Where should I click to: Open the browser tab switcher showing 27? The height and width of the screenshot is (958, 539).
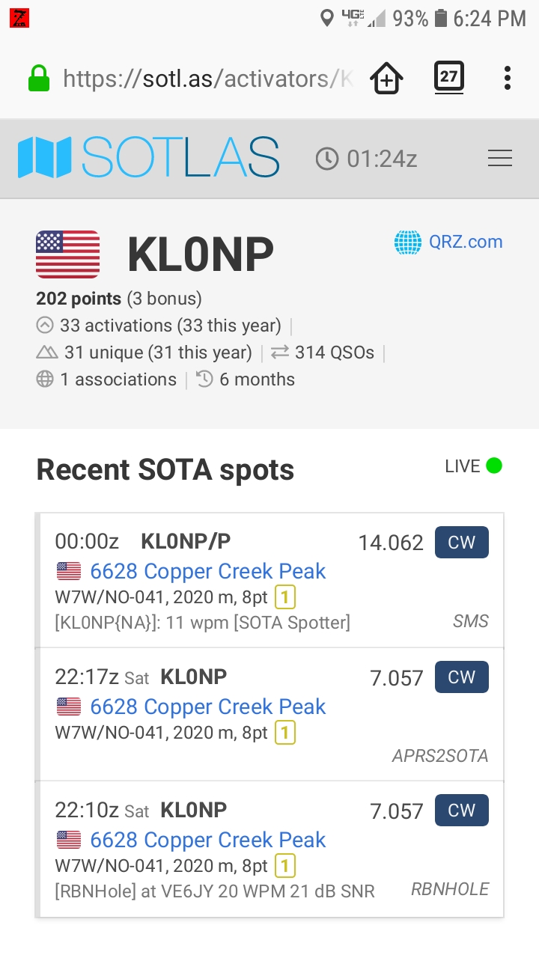click(x=448, y=77)
